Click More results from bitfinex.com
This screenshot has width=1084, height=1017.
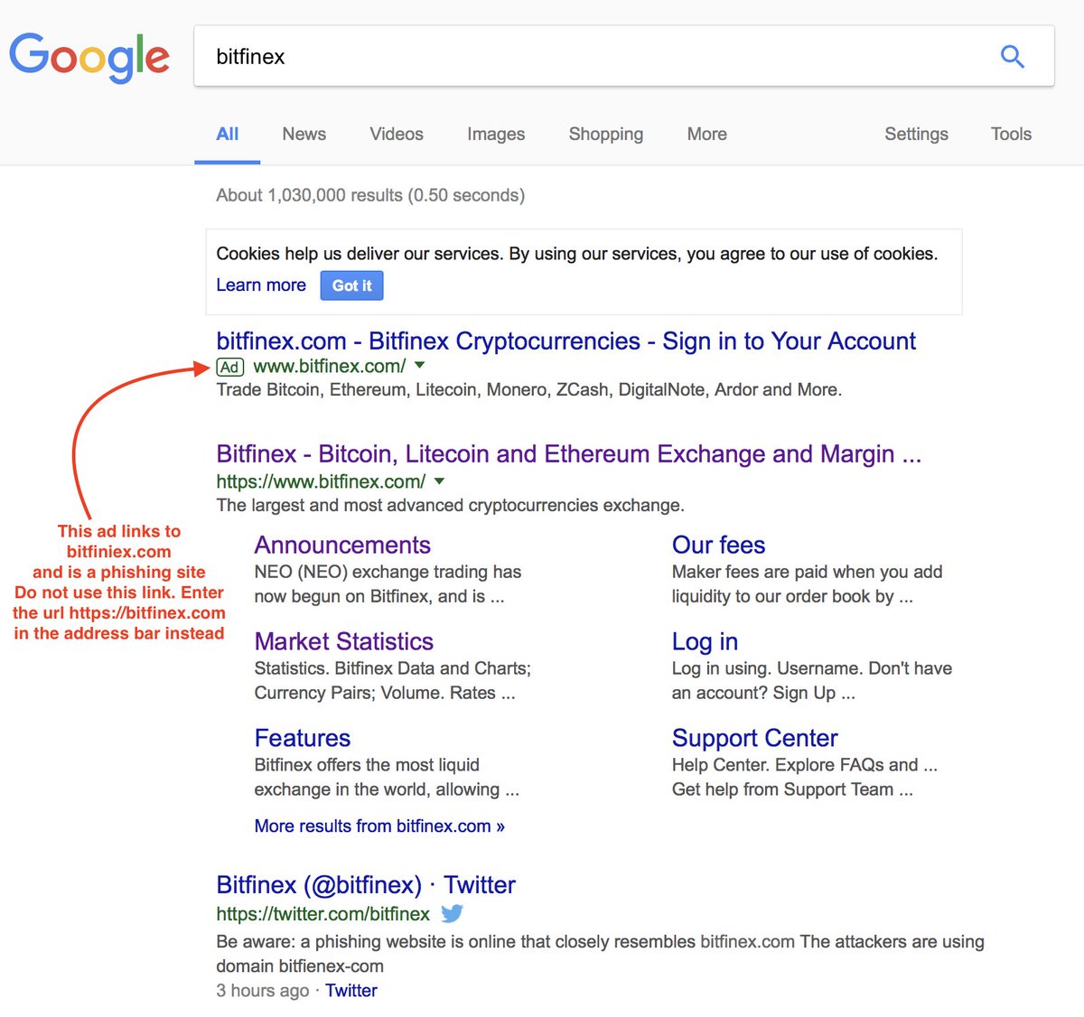[379, 826]
